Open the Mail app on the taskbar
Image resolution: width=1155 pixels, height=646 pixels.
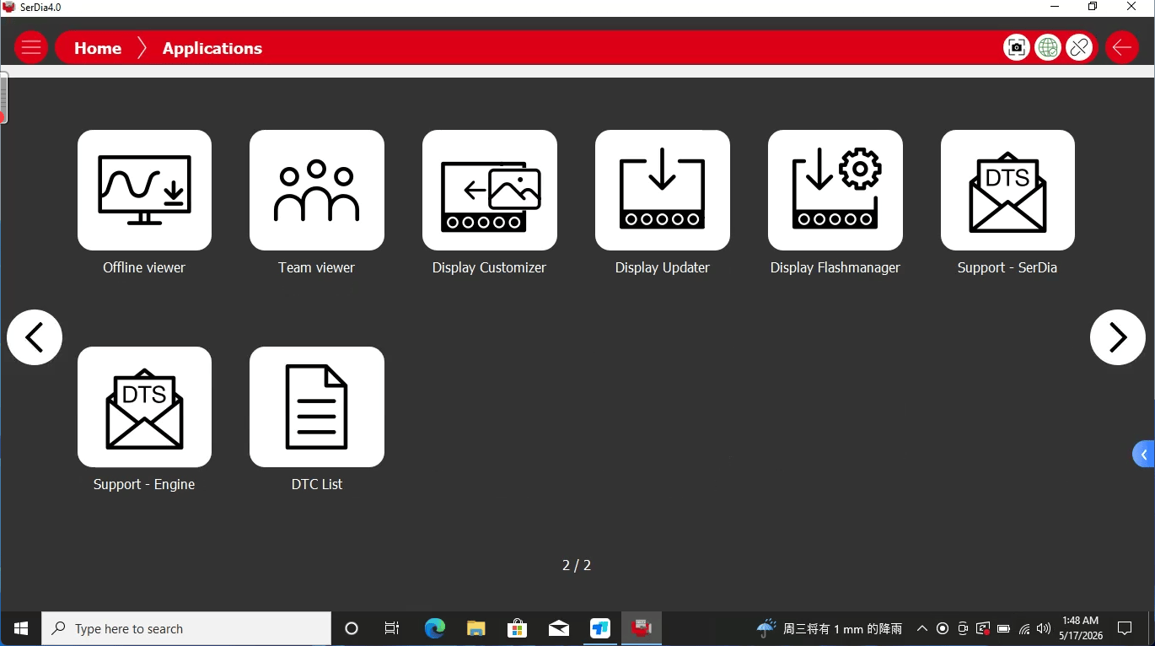point(559,628)
